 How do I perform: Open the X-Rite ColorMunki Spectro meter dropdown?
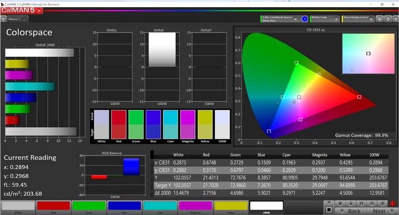pos(295,19)
